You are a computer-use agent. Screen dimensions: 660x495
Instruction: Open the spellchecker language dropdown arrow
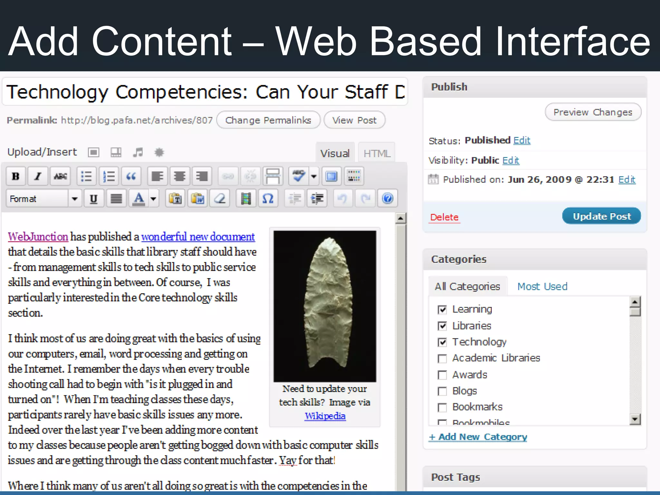tap(314, 176)
